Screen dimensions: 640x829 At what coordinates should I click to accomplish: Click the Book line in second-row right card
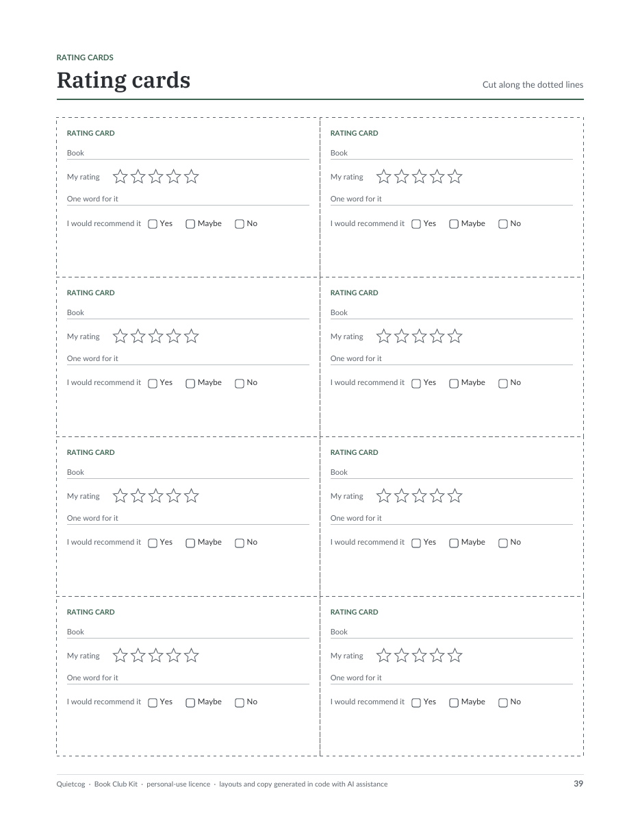click(452, 313)
